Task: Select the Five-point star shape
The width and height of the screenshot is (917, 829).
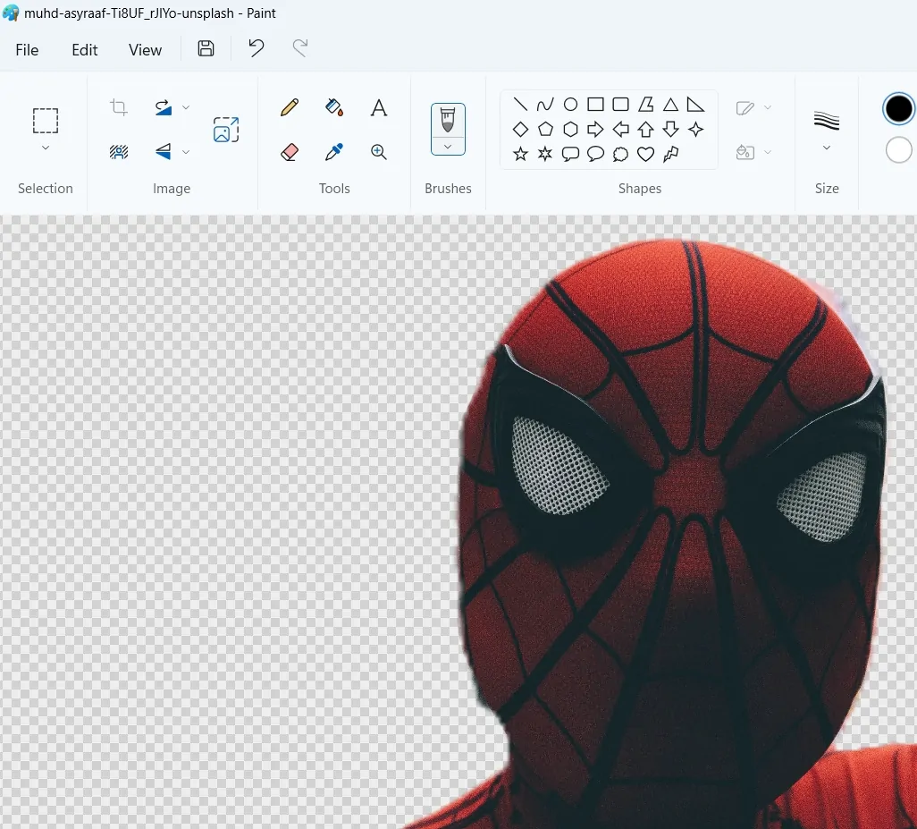Action: (520, 154)
